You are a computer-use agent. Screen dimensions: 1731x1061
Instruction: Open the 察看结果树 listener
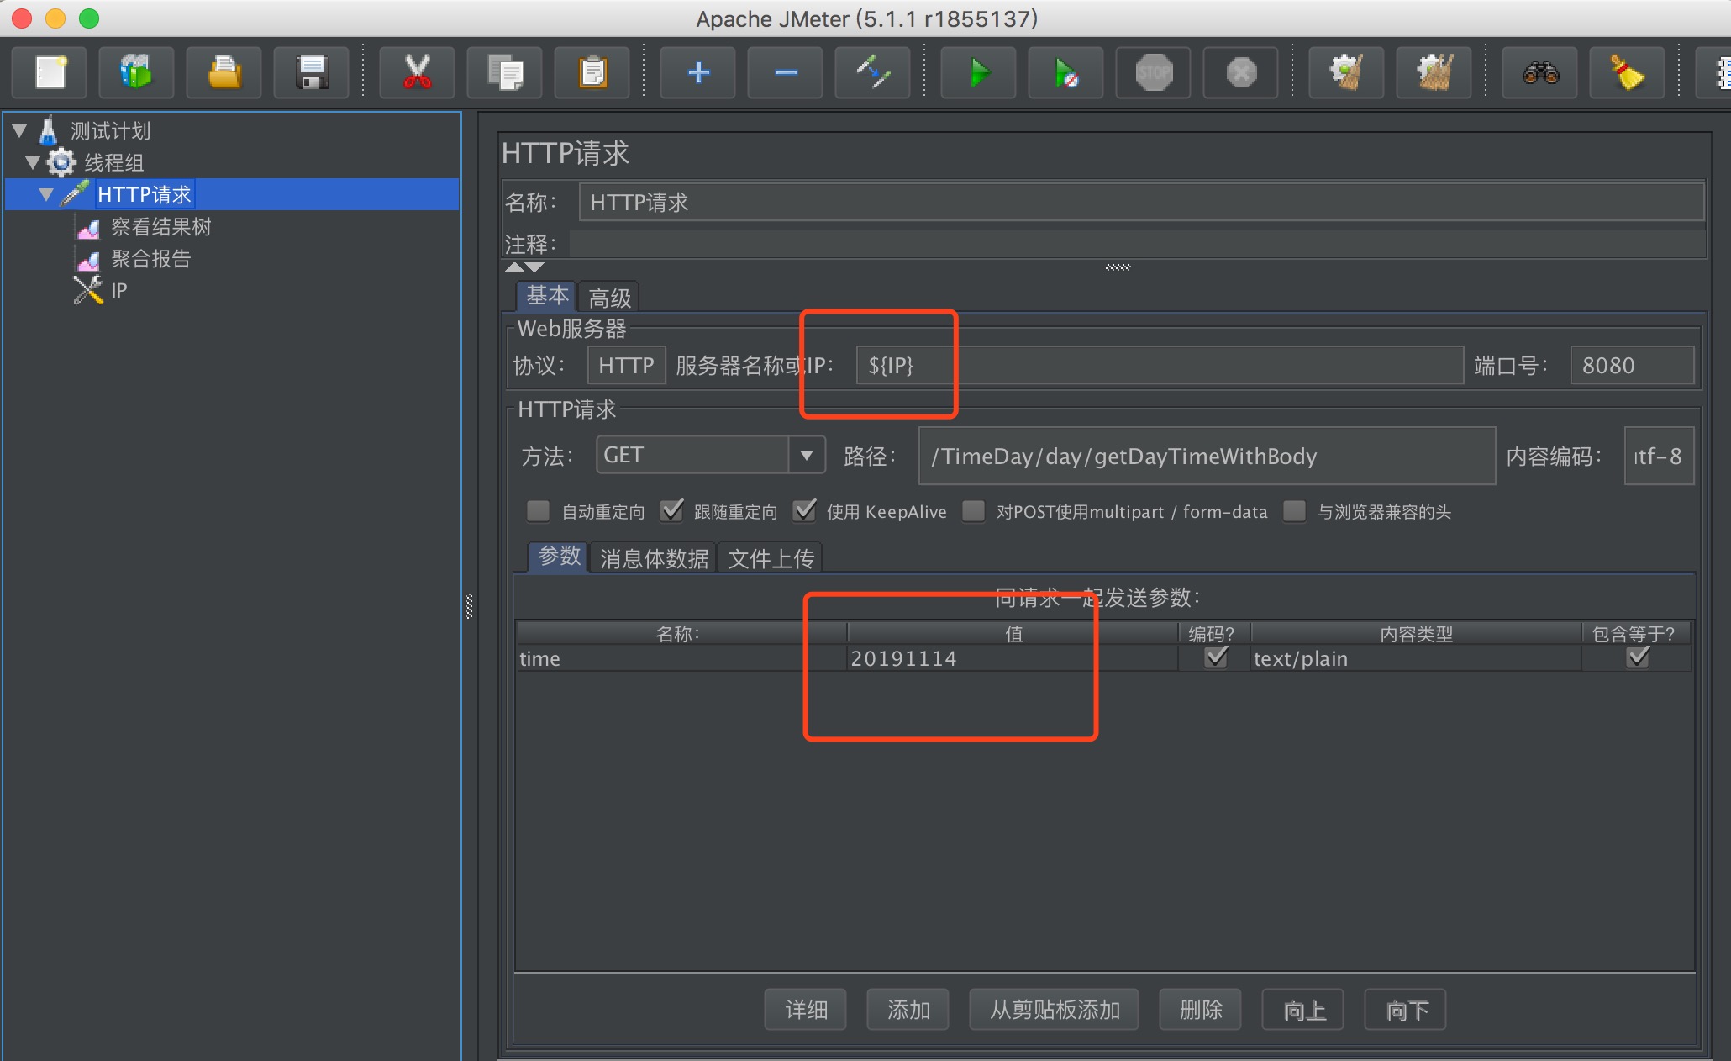pyautogui.click(x=160, y=227)
